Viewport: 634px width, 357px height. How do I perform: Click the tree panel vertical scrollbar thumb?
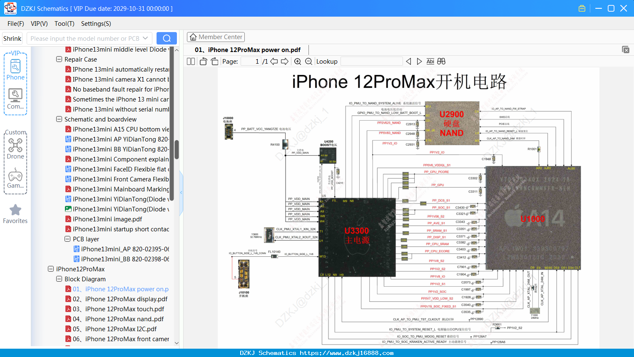[x=177, y=150]
